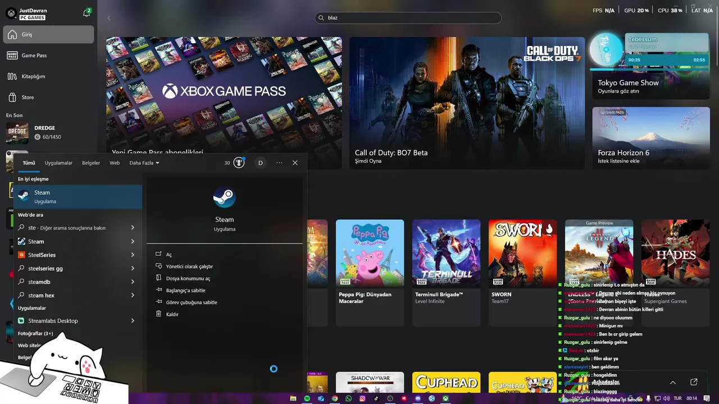Click Kaldır uninstall action
The image size is (719, 404).
click(172, 314)
